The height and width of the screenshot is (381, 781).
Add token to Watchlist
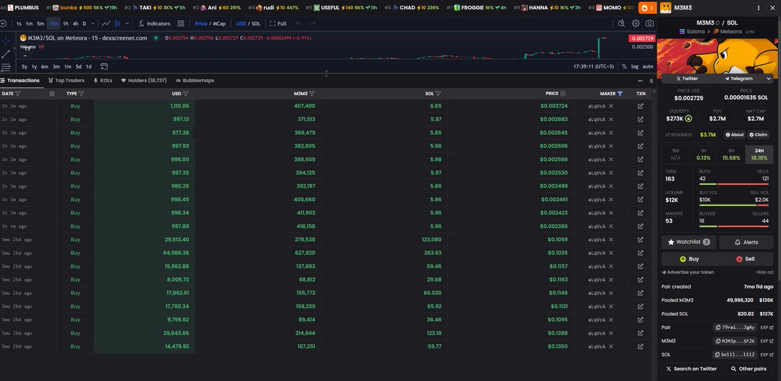pyautogui.click(x=689, y=242)
